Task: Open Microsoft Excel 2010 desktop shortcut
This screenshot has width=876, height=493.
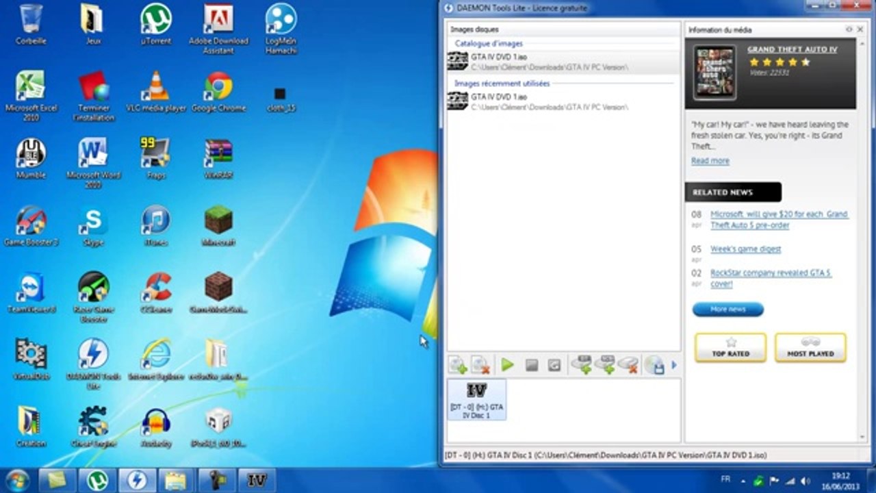Action: tap(31, 96)
